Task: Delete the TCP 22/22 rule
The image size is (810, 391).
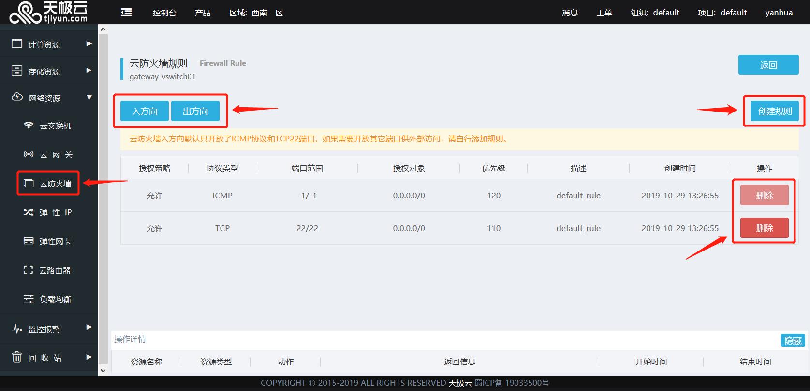Action: pyautogui.click(x=764, y=228)
